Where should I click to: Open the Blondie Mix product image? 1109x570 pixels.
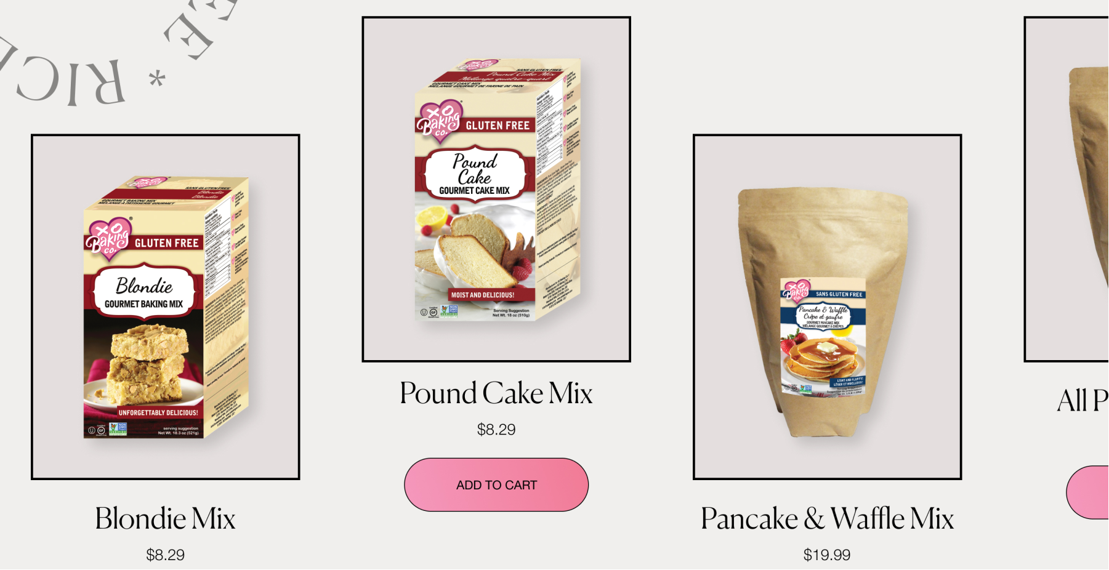(x=166, y=307)
